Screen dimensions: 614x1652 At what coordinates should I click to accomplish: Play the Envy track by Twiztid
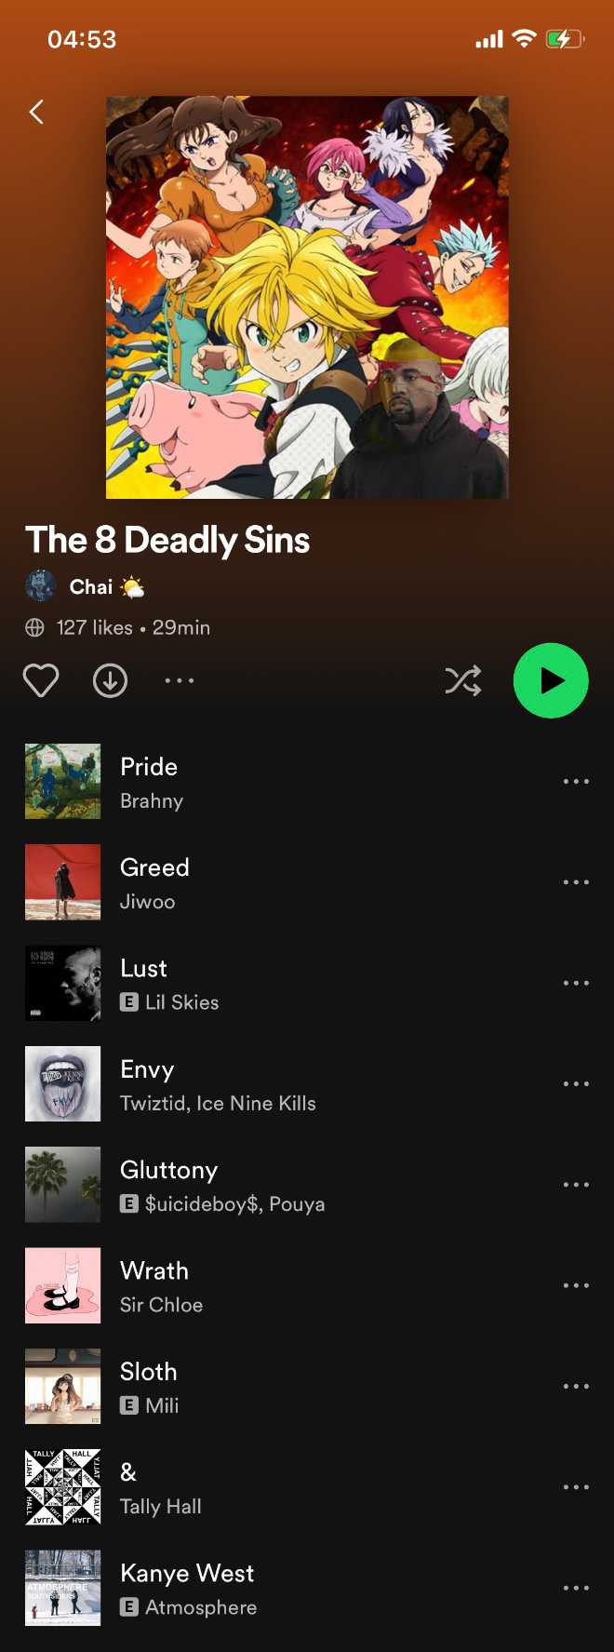click(x=307, y=1084)
